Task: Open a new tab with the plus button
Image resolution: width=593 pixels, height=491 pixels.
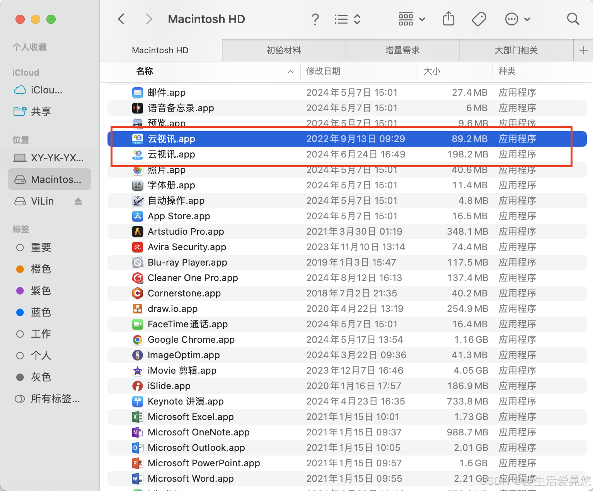Action: 584,50
